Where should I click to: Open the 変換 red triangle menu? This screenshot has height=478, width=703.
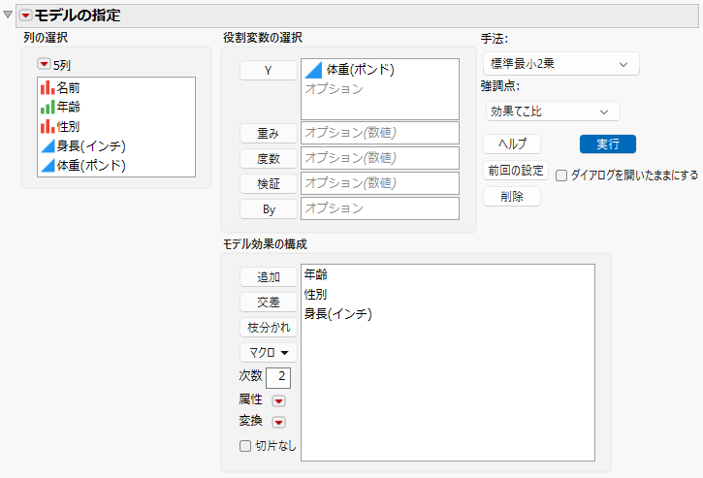click(278, 422)
